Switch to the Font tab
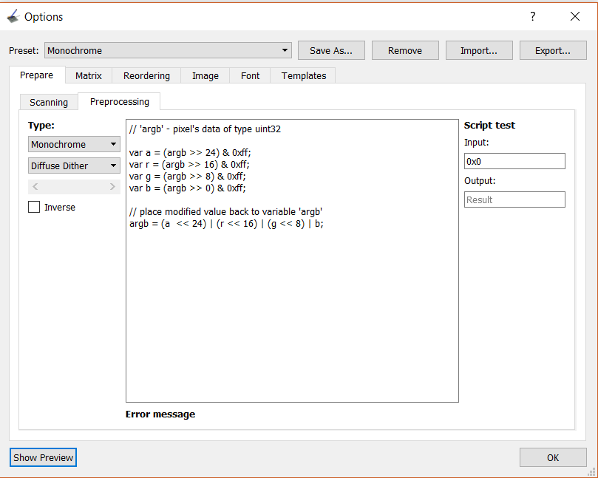 tap(249, 75)
